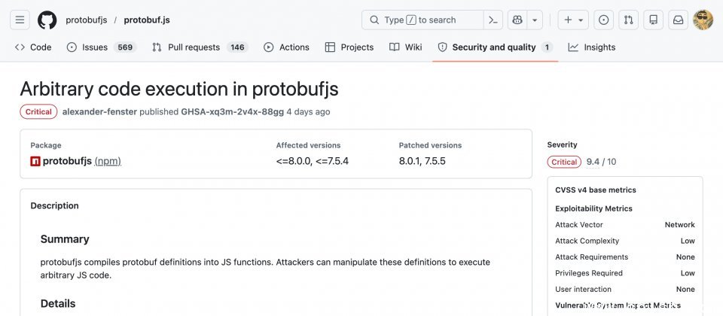Screen dimensions: 723x316
Task: Go to the Pull requests tab
Action: pyautogui.click(x=194, y=47)
